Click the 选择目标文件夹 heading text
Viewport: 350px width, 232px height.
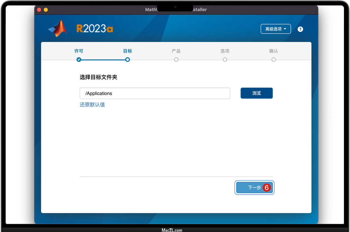(98, 77)
